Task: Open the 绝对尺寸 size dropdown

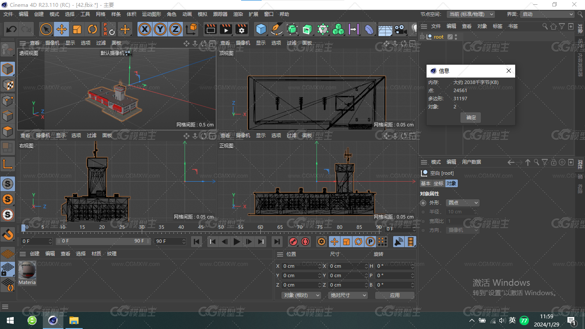Action: pyautogui.click(x=348, y=295)
